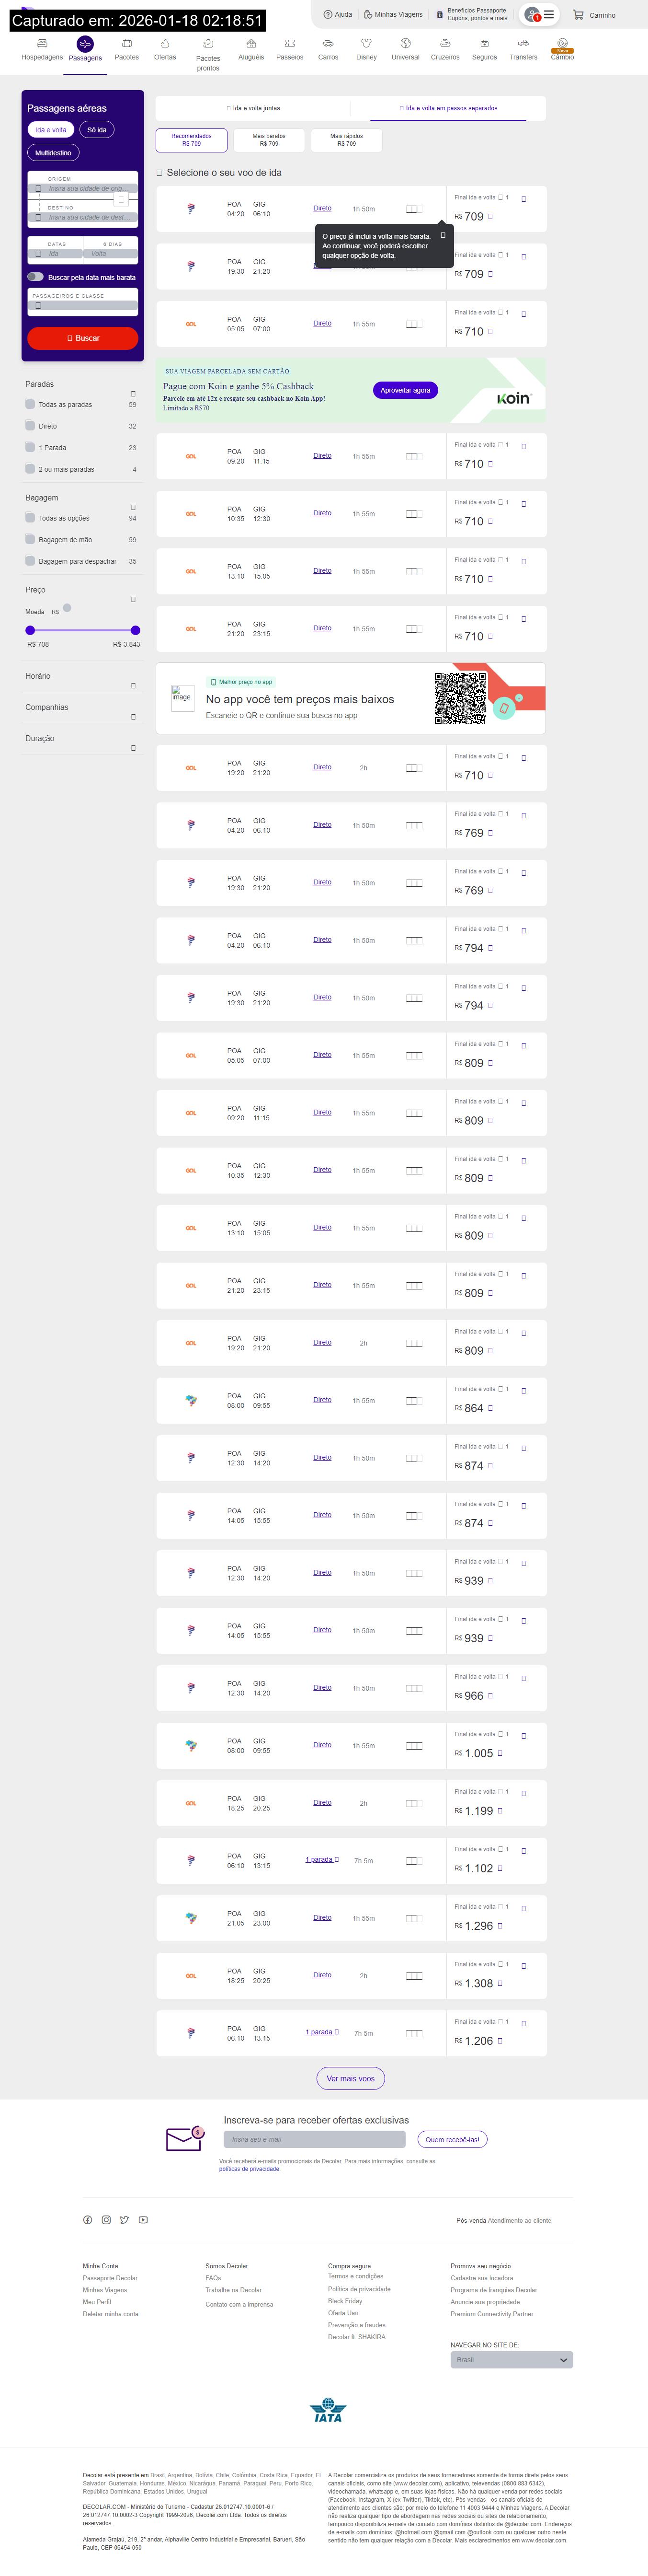Open the Hospedagens category icon
The height and width of the screenshot is (2576, 648).
pyautogui.click(x=42, y=44)
